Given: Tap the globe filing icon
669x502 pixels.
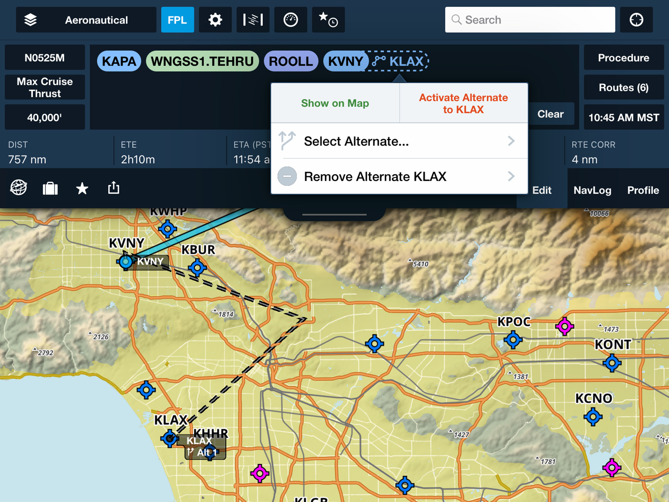Looking at the screenshot, I should (18, 188).
